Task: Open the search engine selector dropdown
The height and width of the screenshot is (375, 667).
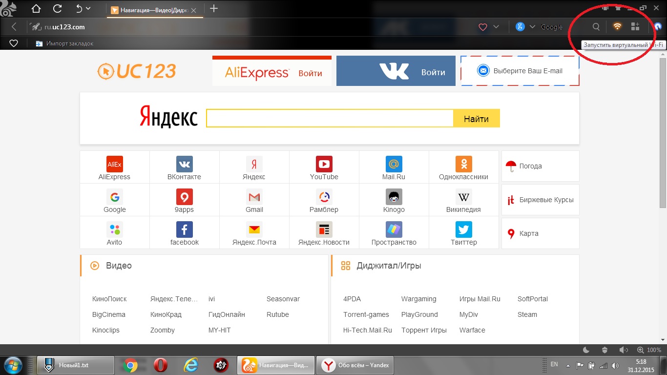Action: coord(532,27)
